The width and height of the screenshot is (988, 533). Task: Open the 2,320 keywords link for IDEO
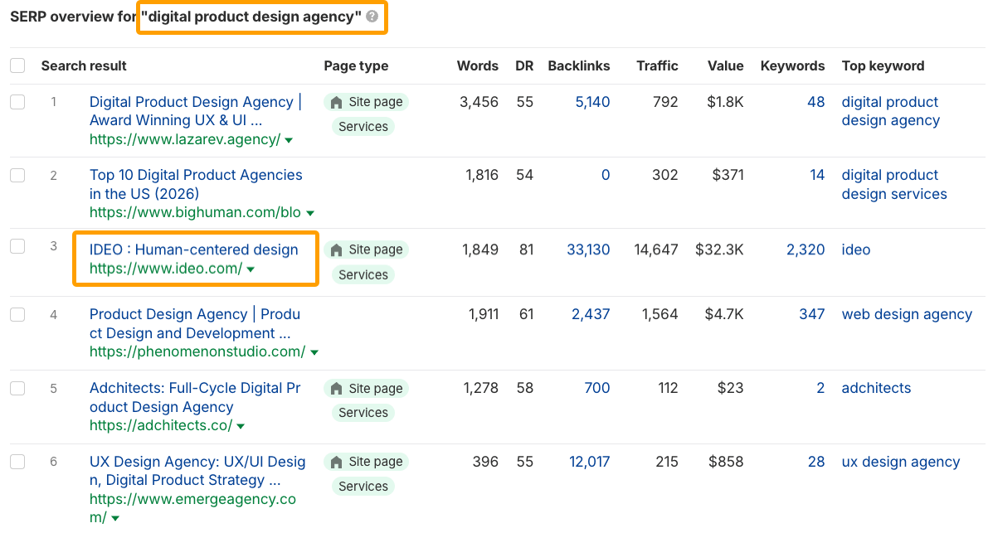(805, 250)
